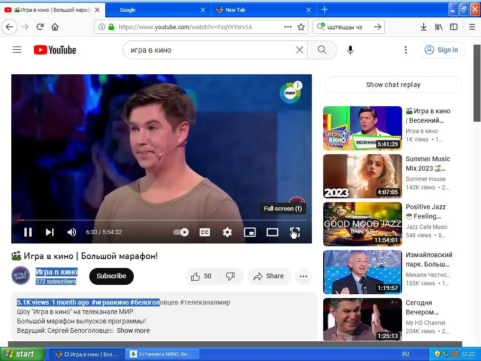Open YouTube settings three-dot menu
Image resolution: width=481 pixels, height=361 pixels.
(405, 50)
